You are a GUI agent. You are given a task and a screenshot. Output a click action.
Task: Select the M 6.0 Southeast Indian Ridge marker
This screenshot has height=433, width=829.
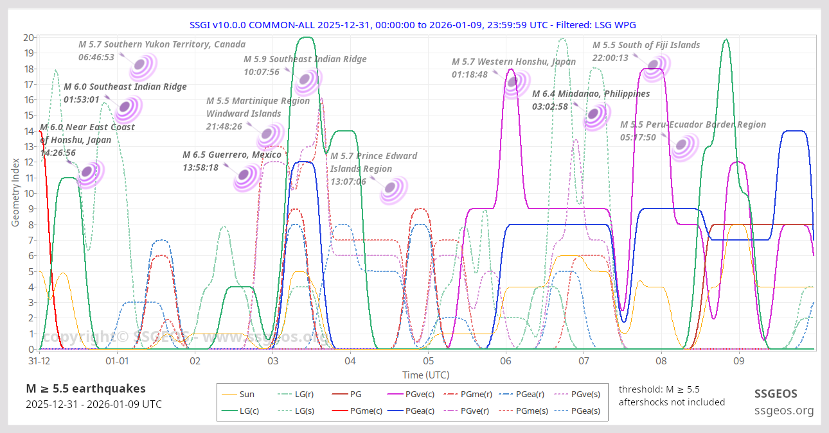(x=129, y=108)
